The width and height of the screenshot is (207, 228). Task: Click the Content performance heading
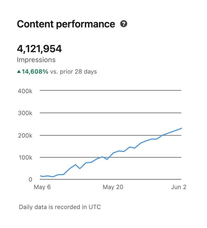point(66,24)
